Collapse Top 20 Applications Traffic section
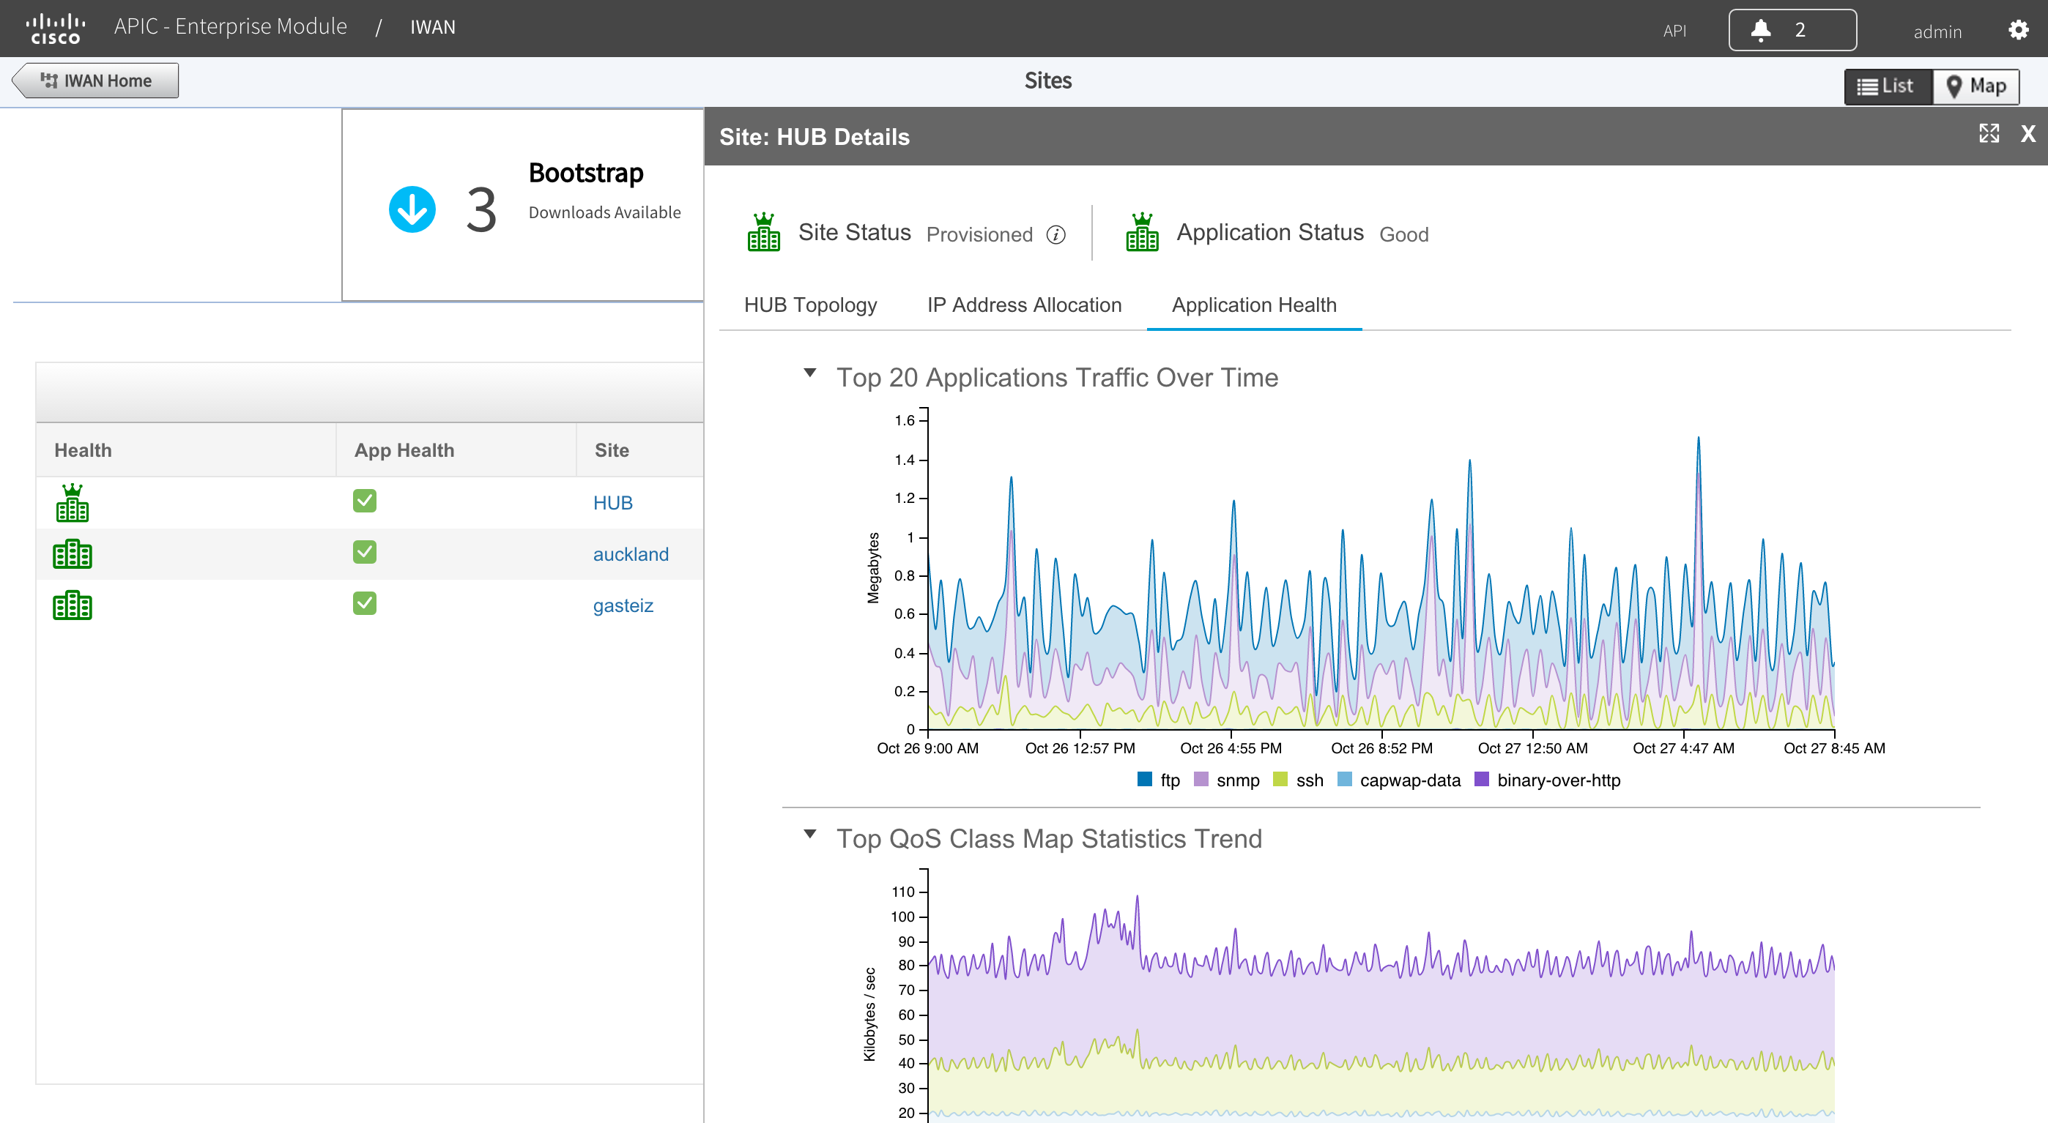This screenshot has height=1123, width=2048. 809,373
